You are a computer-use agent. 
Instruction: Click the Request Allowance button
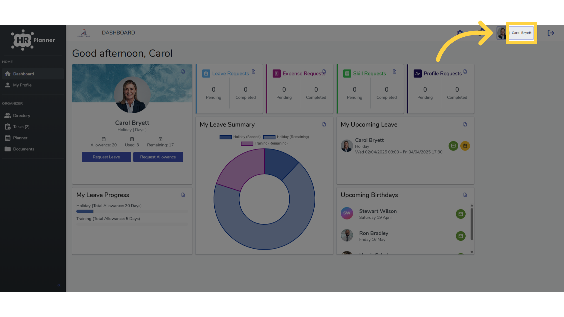158,157
